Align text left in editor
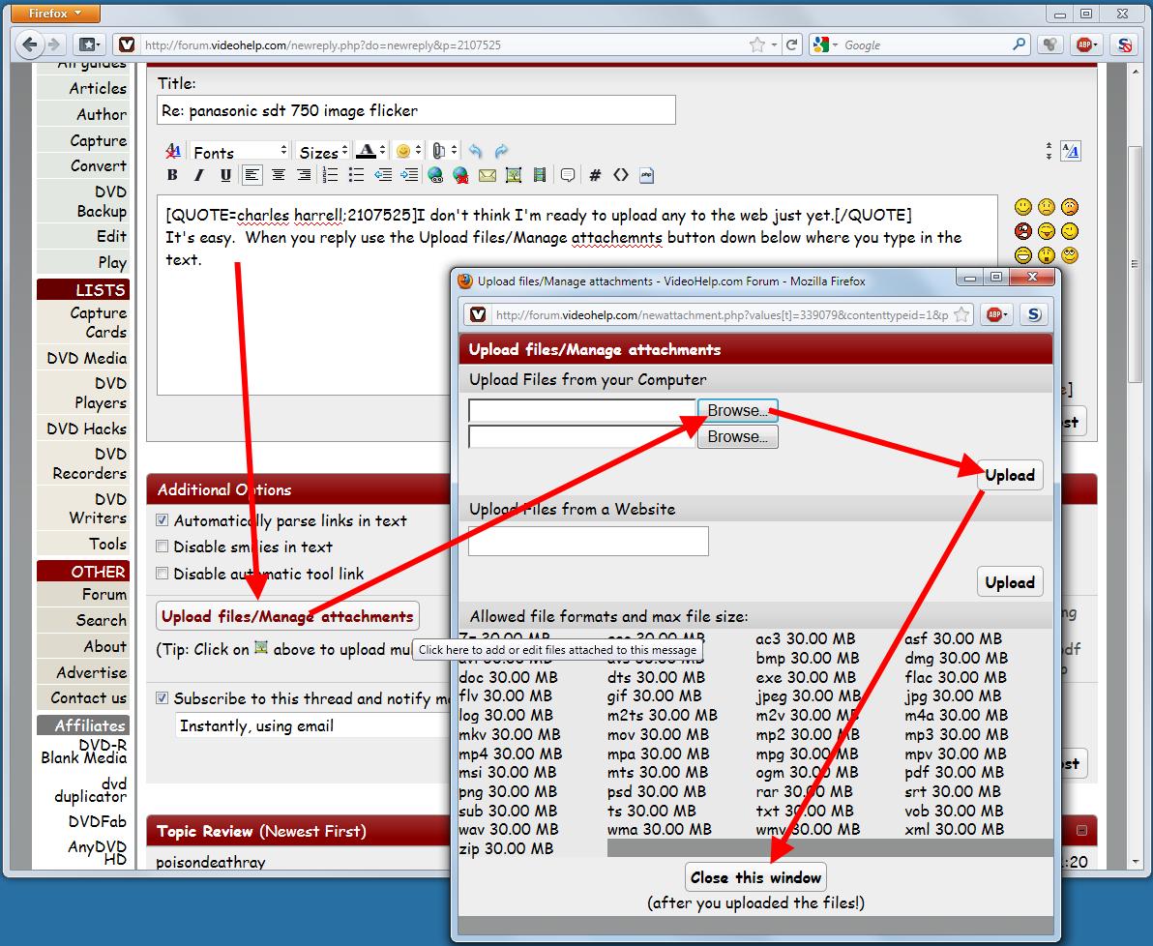 coord(251,175)
